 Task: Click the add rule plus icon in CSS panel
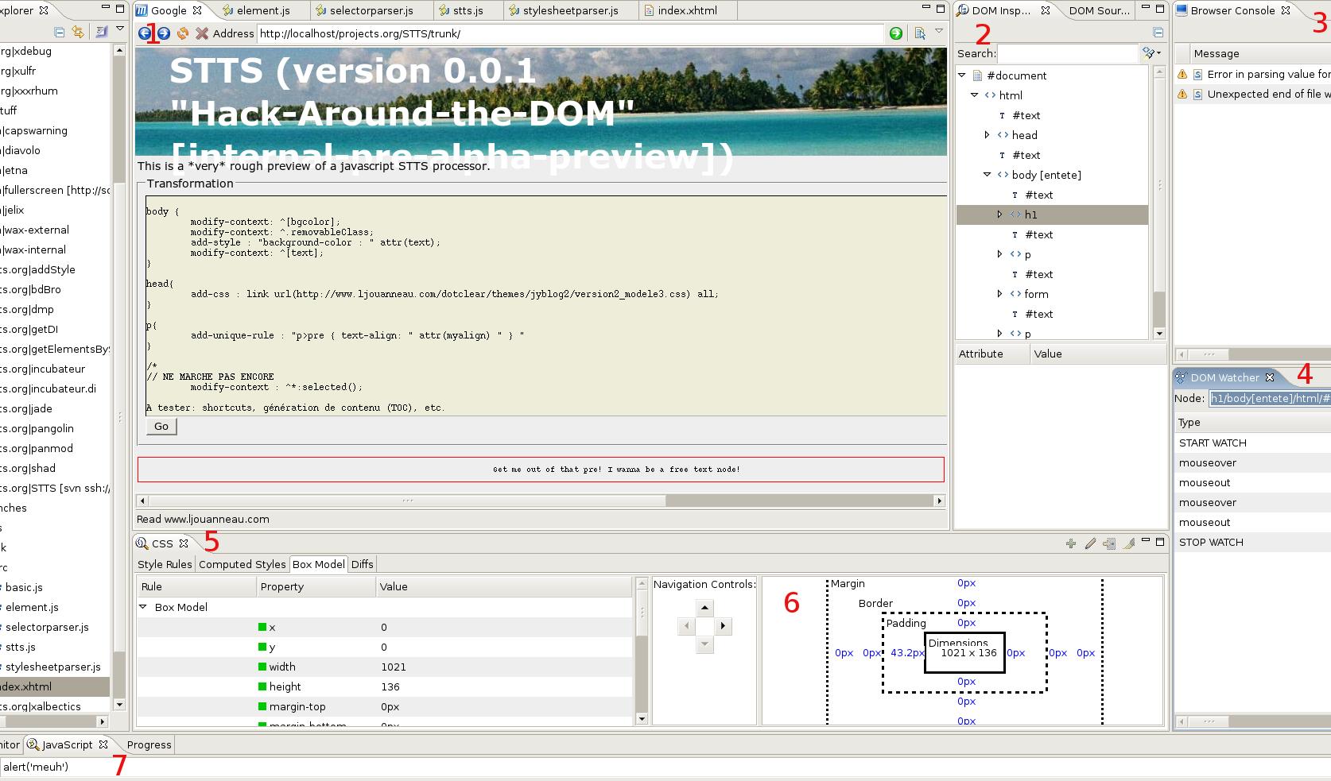(x=1071, y=543)
